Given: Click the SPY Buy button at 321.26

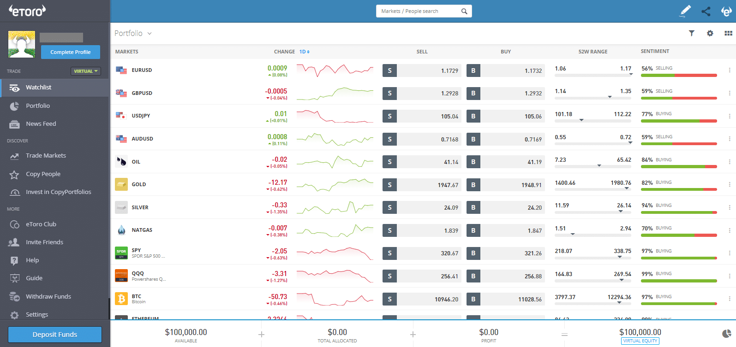Looking at the screenshot, I should click(506, 253).
